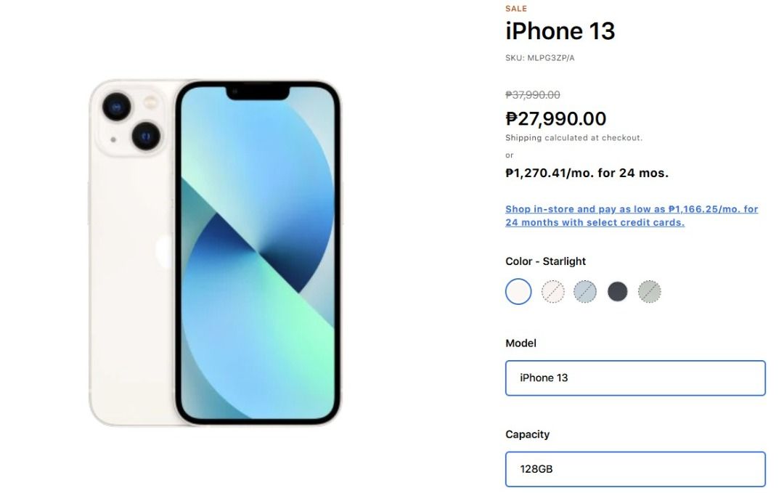
Task: Click the Color - Starlight label
Action: pos(545,261)
